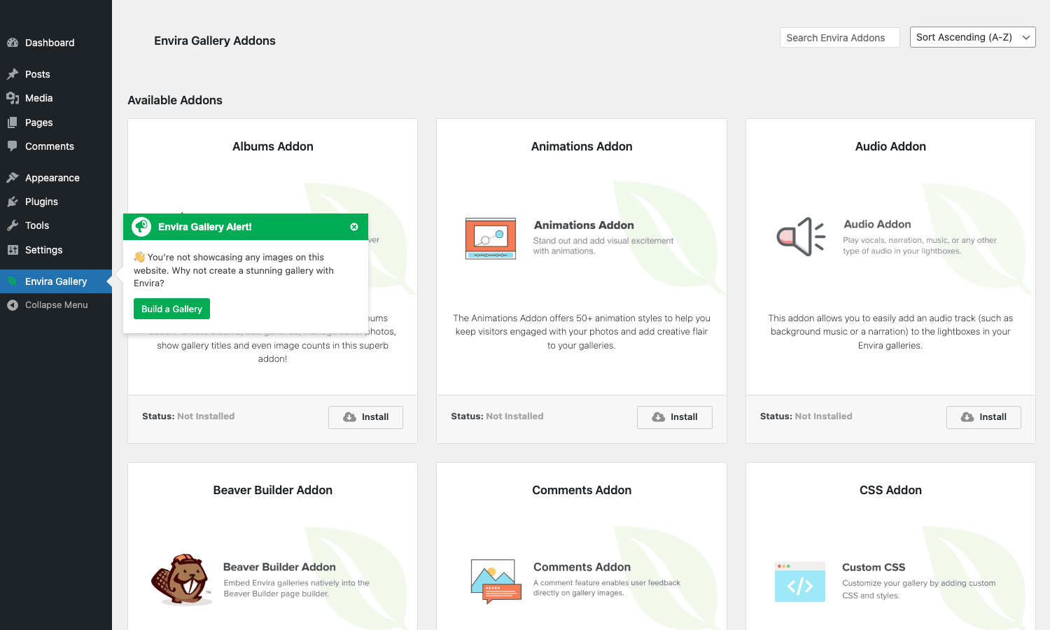Click the Envira Gallery leaf icon
The height and width of the screenshot is (630, 1050).
tap(13, 281)
